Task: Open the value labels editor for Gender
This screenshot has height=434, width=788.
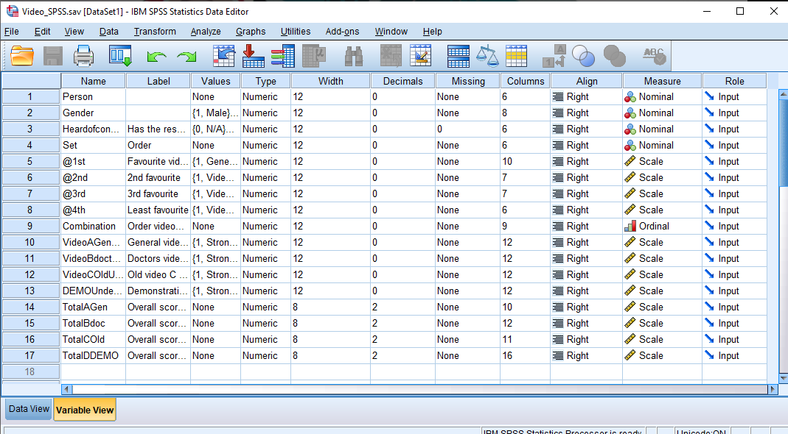Action: [215, 113]
